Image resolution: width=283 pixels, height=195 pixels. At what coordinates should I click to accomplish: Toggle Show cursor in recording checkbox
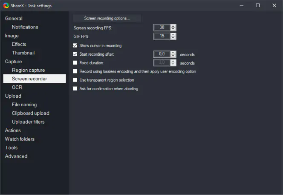click(75, 45)
